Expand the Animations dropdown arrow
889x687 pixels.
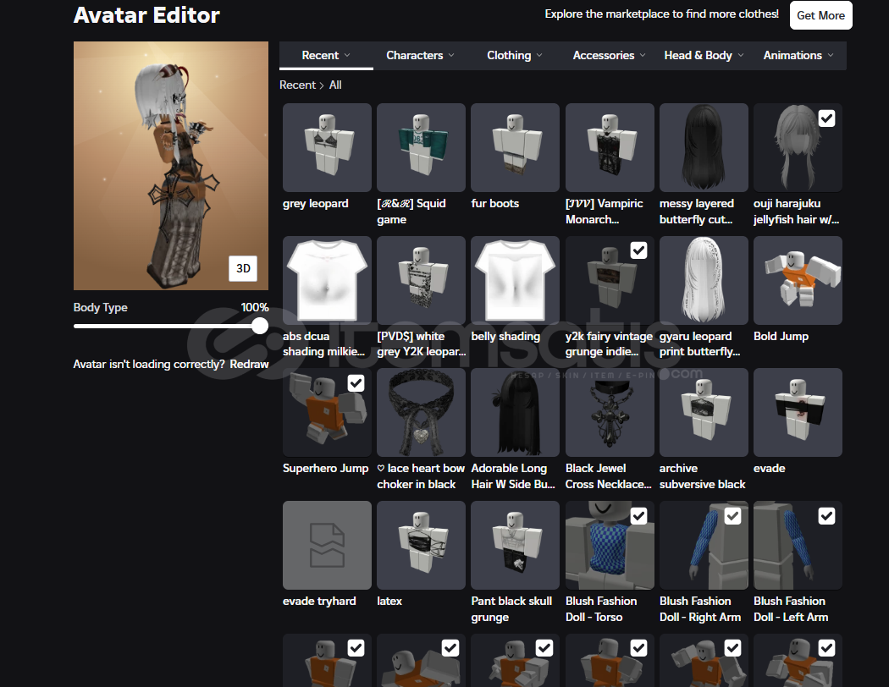tap(830, 56)
